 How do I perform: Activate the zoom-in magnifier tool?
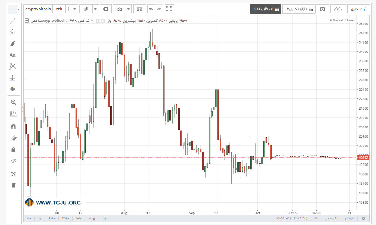click(14, 102)
